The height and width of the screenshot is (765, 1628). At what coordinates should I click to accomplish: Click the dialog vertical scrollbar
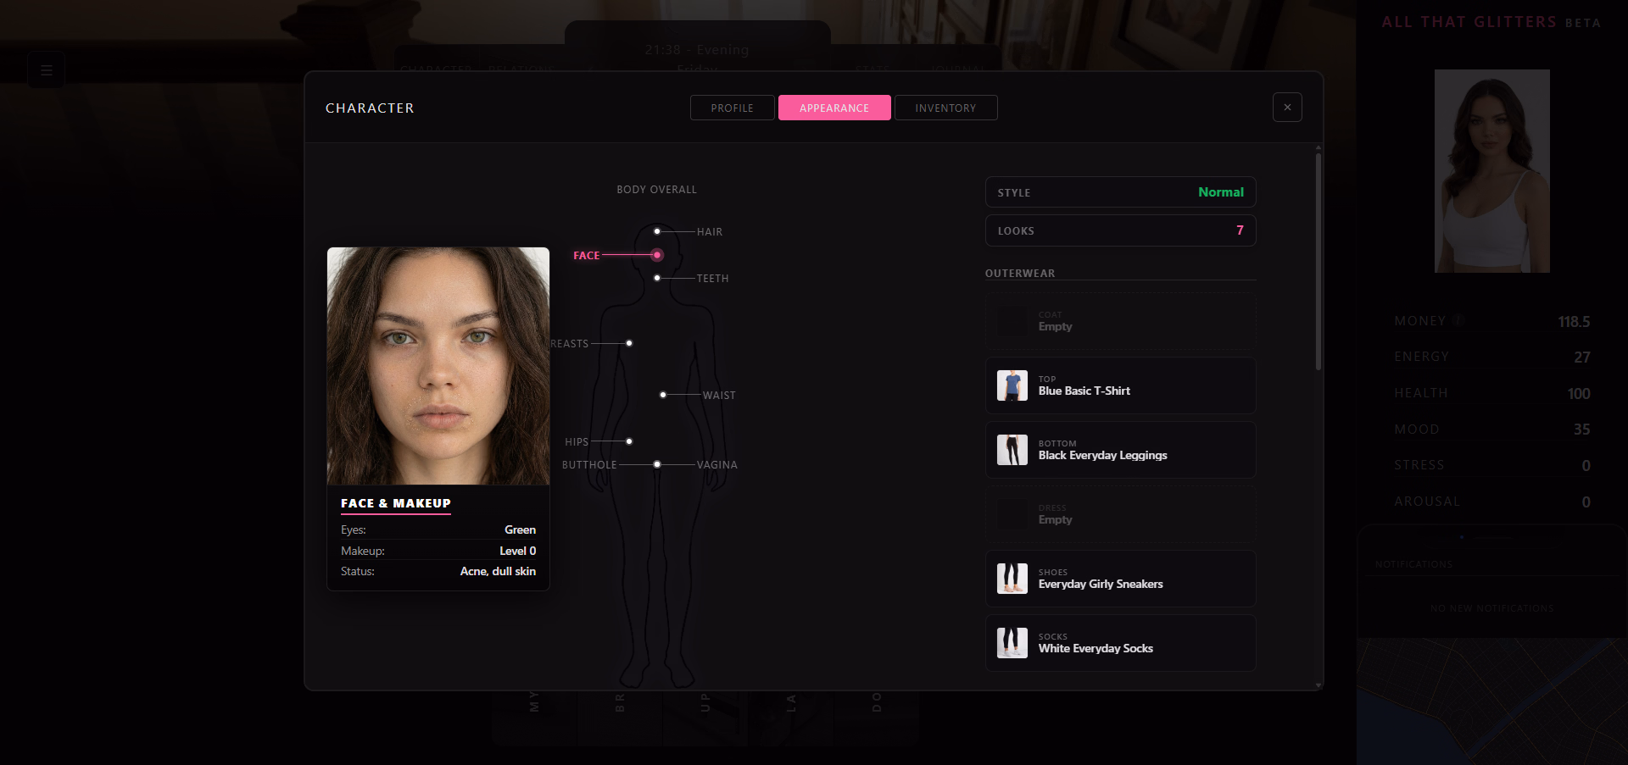tap(1319, 261)
